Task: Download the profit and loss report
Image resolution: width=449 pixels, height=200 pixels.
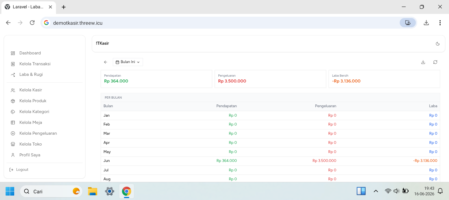Action: tap(423, 62)
